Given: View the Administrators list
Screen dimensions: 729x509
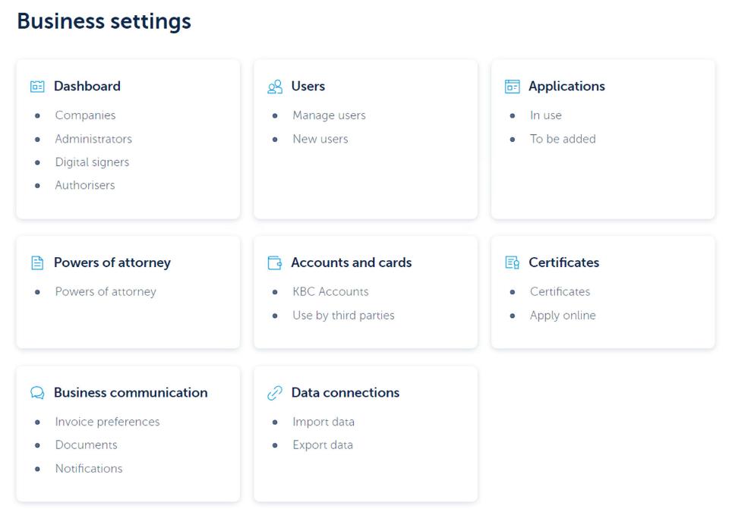Looking at the screenshot, I should pos(93,139).
